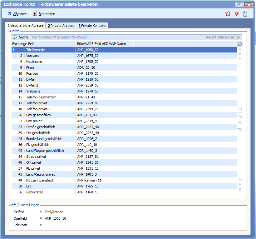Image resolution: width=256 pixels, height=239 pixels.
Task: Click the Exchange-Feld column header
Action: [x=44, y=44]
